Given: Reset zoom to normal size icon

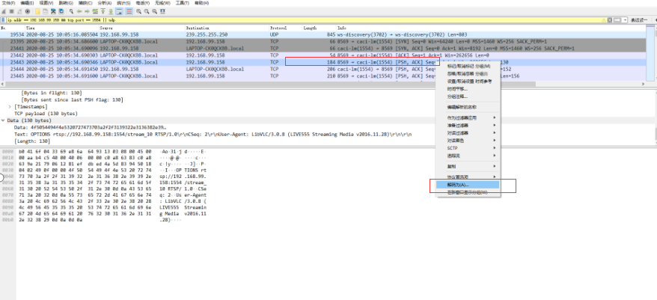Looking at the screenshot, I should (155, 11).
